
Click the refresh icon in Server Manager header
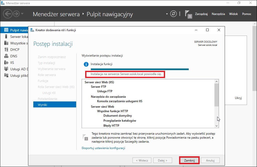[173, 14]
